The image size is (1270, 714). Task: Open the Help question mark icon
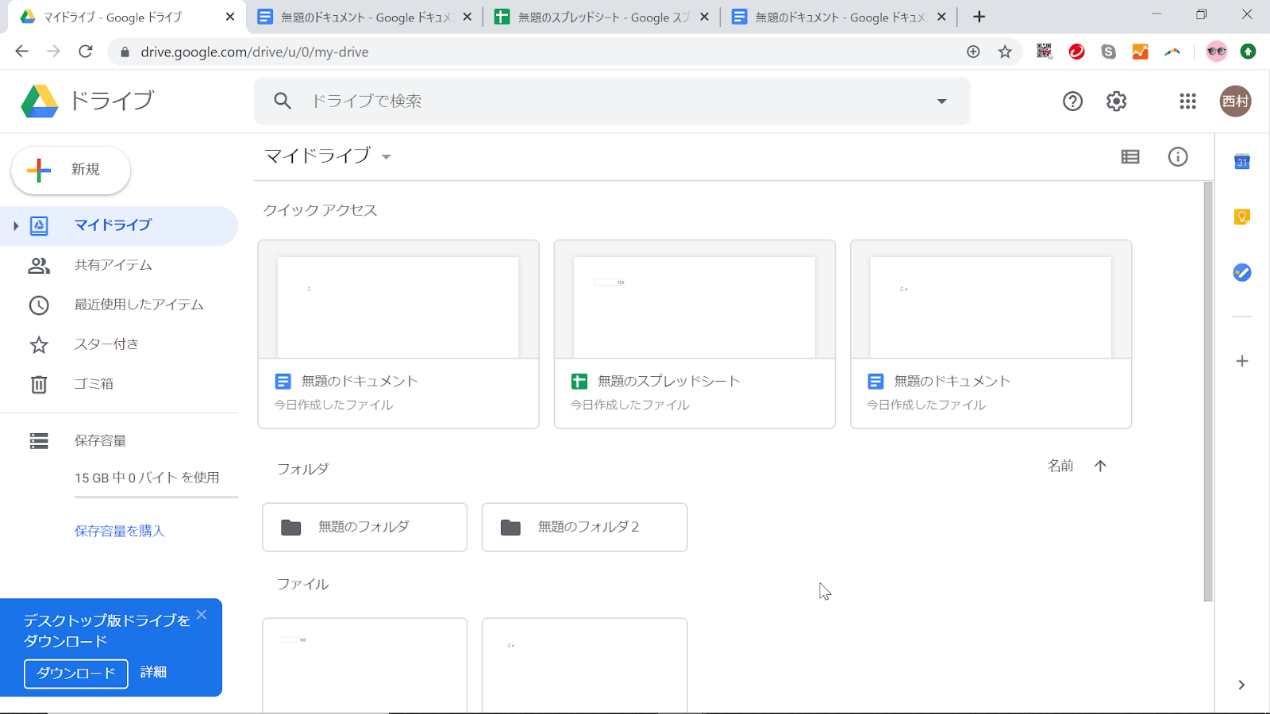coord(1072,102)
